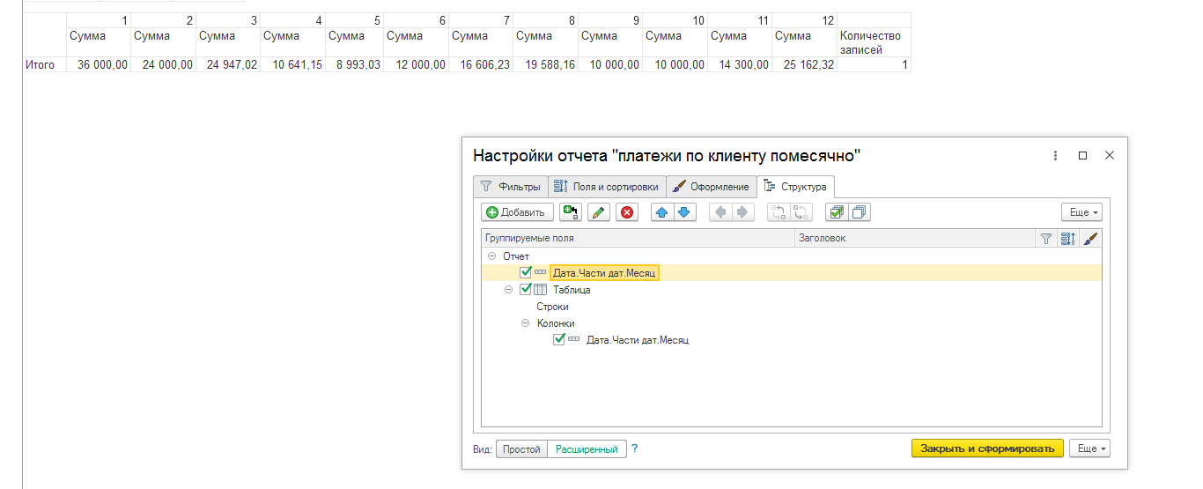Select the Структура tab
Screen dimensions: 1203x489
tap(795, 187)
